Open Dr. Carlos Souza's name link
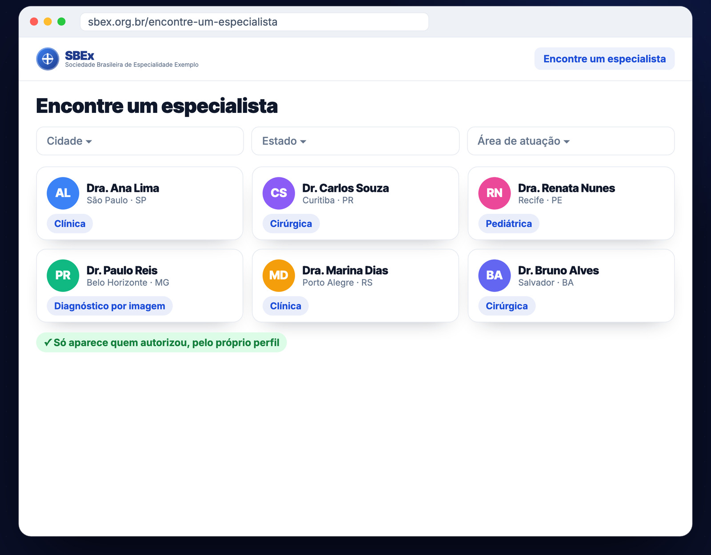711x555 pixels. click(346, 188)
